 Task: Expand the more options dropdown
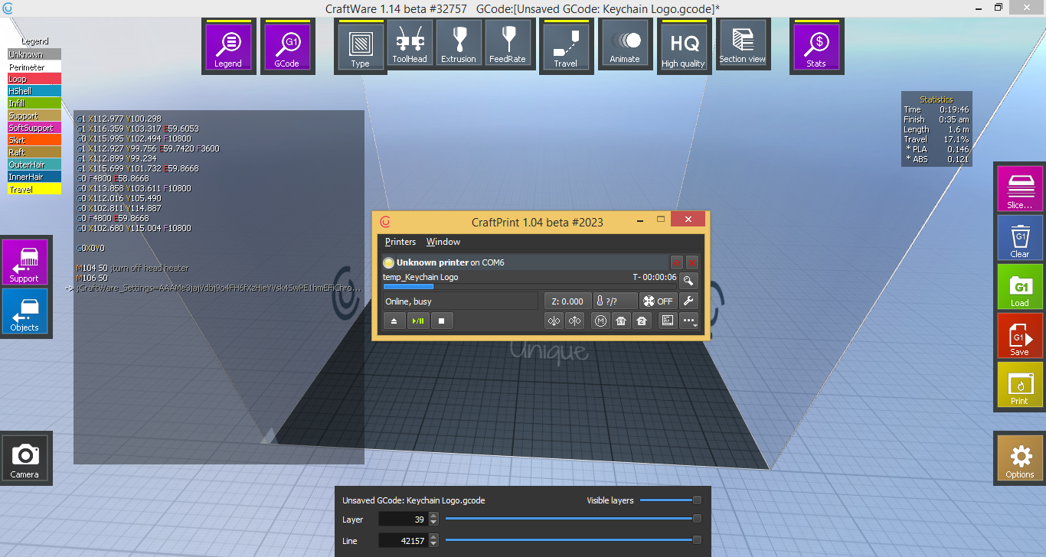[x=689, y=321]
